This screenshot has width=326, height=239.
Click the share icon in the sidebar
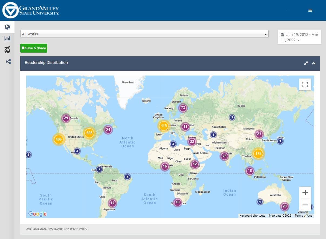pyautogui.click(x=8, y=62)
